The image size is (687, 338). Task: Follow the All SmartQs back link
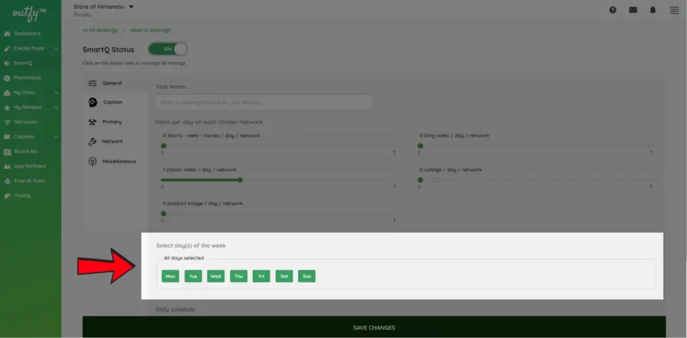click(100, 30)
